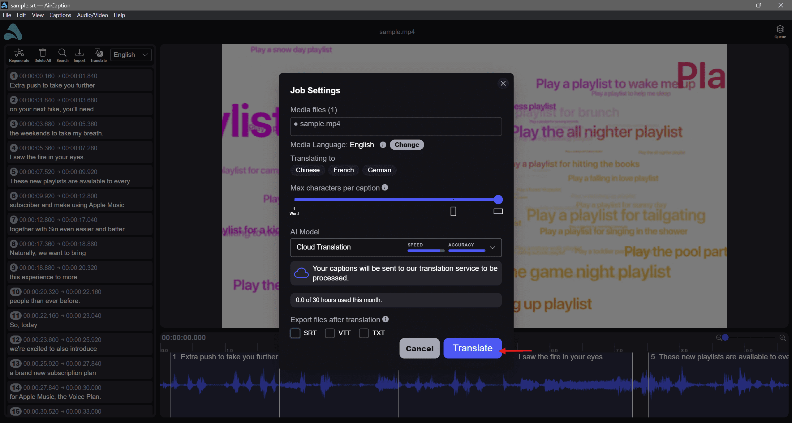Click info icon beside Export files after translation
This screenshot has height=423, width=792.
pos(385,319)
